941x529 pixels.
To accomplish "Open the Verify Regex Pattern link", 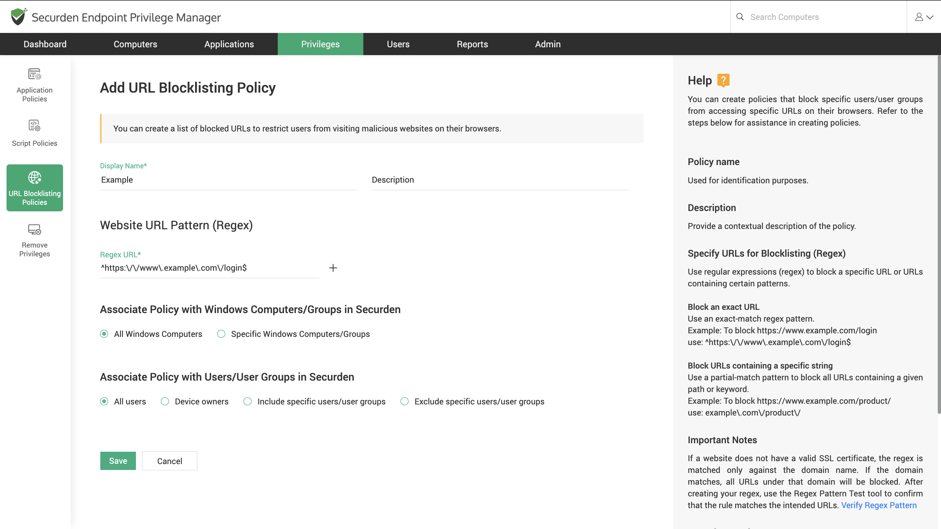I will [x=879, y=505].
